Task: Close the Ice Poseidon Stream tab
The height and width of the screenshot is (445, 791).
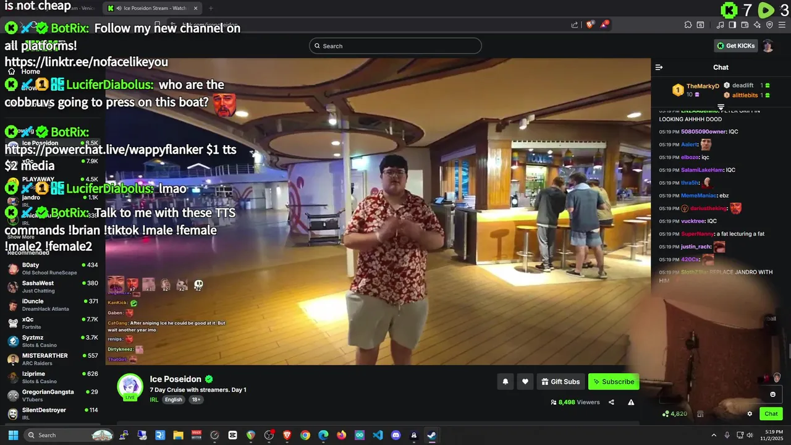Action: (195, 8)
